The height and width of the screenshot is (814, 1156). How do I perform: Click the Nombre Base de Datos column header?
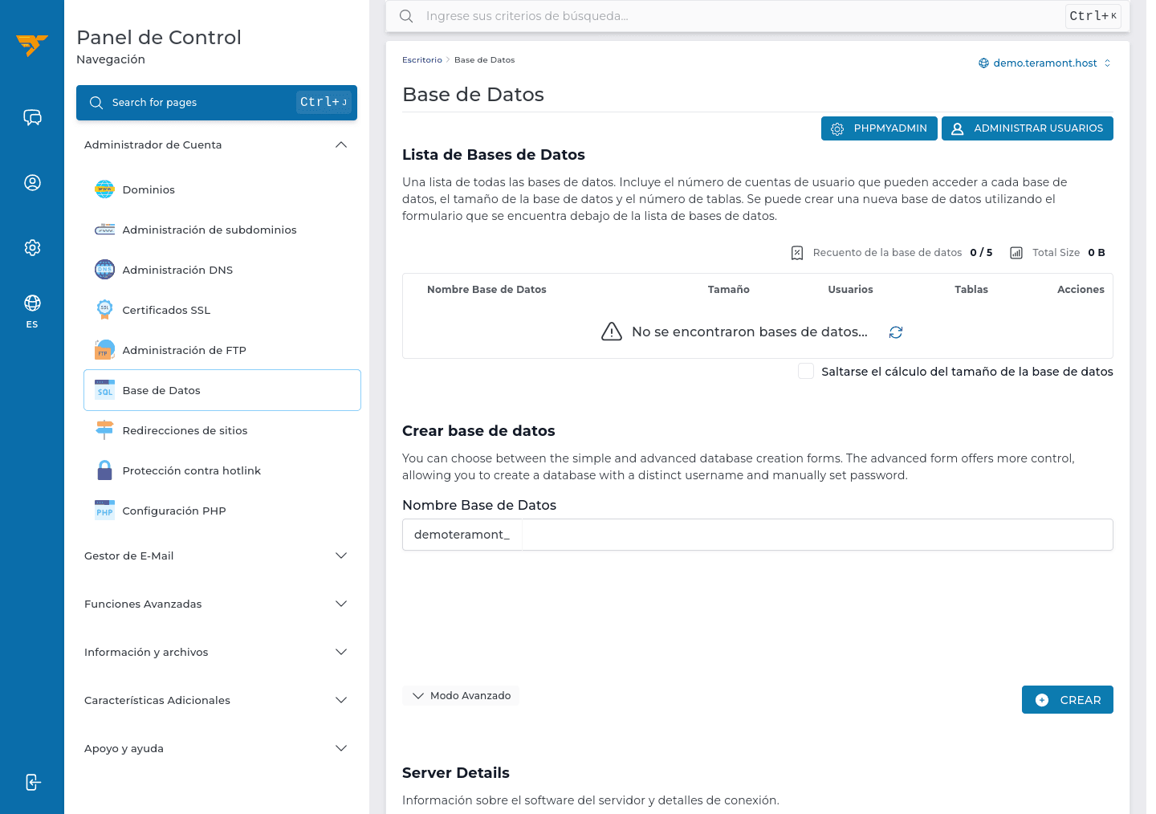(x=486, y=290)
